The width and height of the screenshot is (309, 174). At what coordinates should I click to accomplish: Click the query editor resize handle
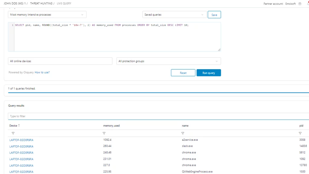(x=219, y=50)
